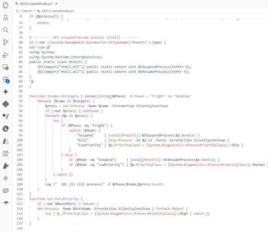
Task: Open the Testing flask panel
Action: click(6, 17)
